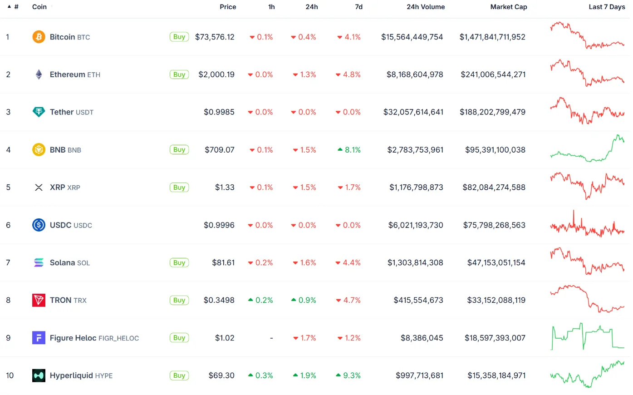Click the Tether logo icon
Viewport: 633px width, 395px height.
[x=39, y=112]
